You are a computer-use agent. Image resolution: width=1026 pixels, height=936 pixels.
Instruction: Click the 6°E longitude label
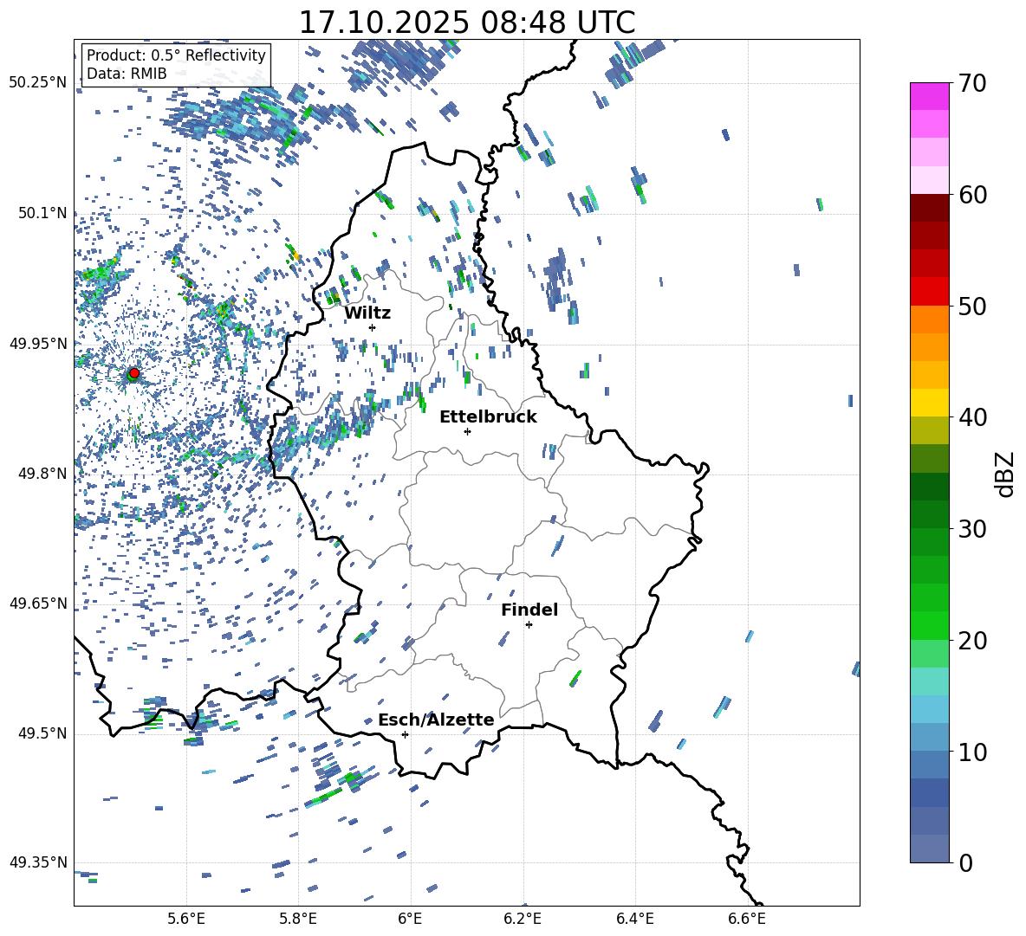[410, 919]
